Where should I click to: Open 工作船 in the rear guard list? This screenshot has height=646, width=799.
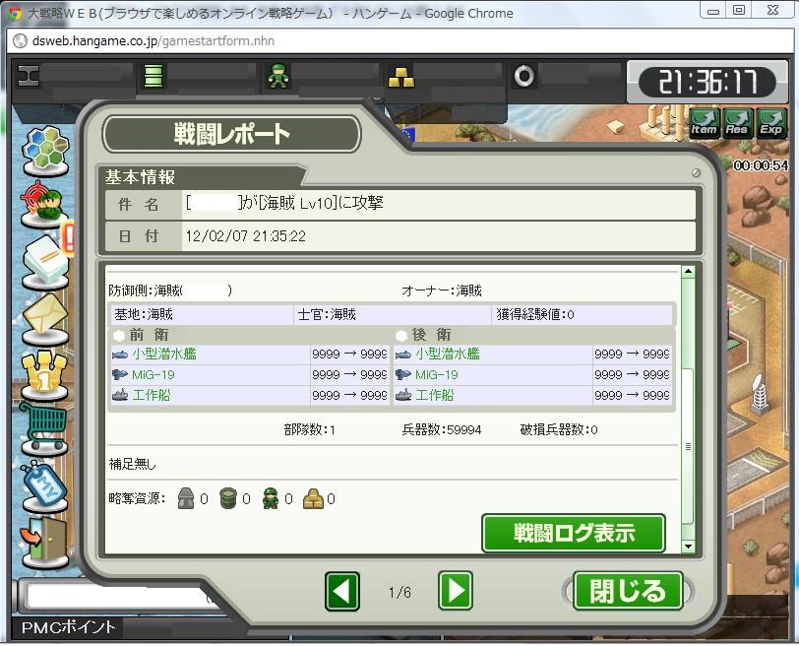(x=435, y=395)
